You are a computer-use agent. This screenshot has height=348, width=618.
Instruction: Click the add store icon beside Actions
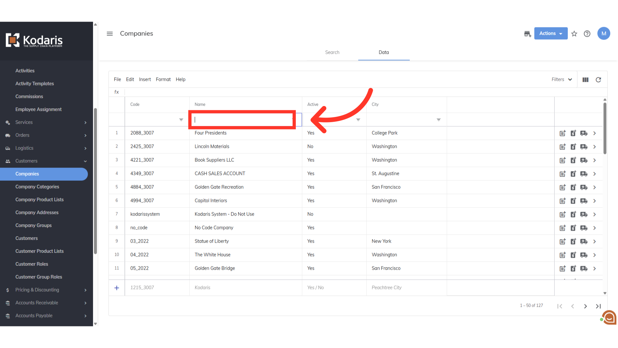point(527,34)
